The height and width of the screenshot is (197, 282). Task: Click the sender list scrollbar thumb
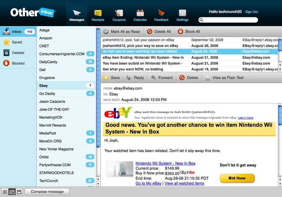[x=98, y=87]
